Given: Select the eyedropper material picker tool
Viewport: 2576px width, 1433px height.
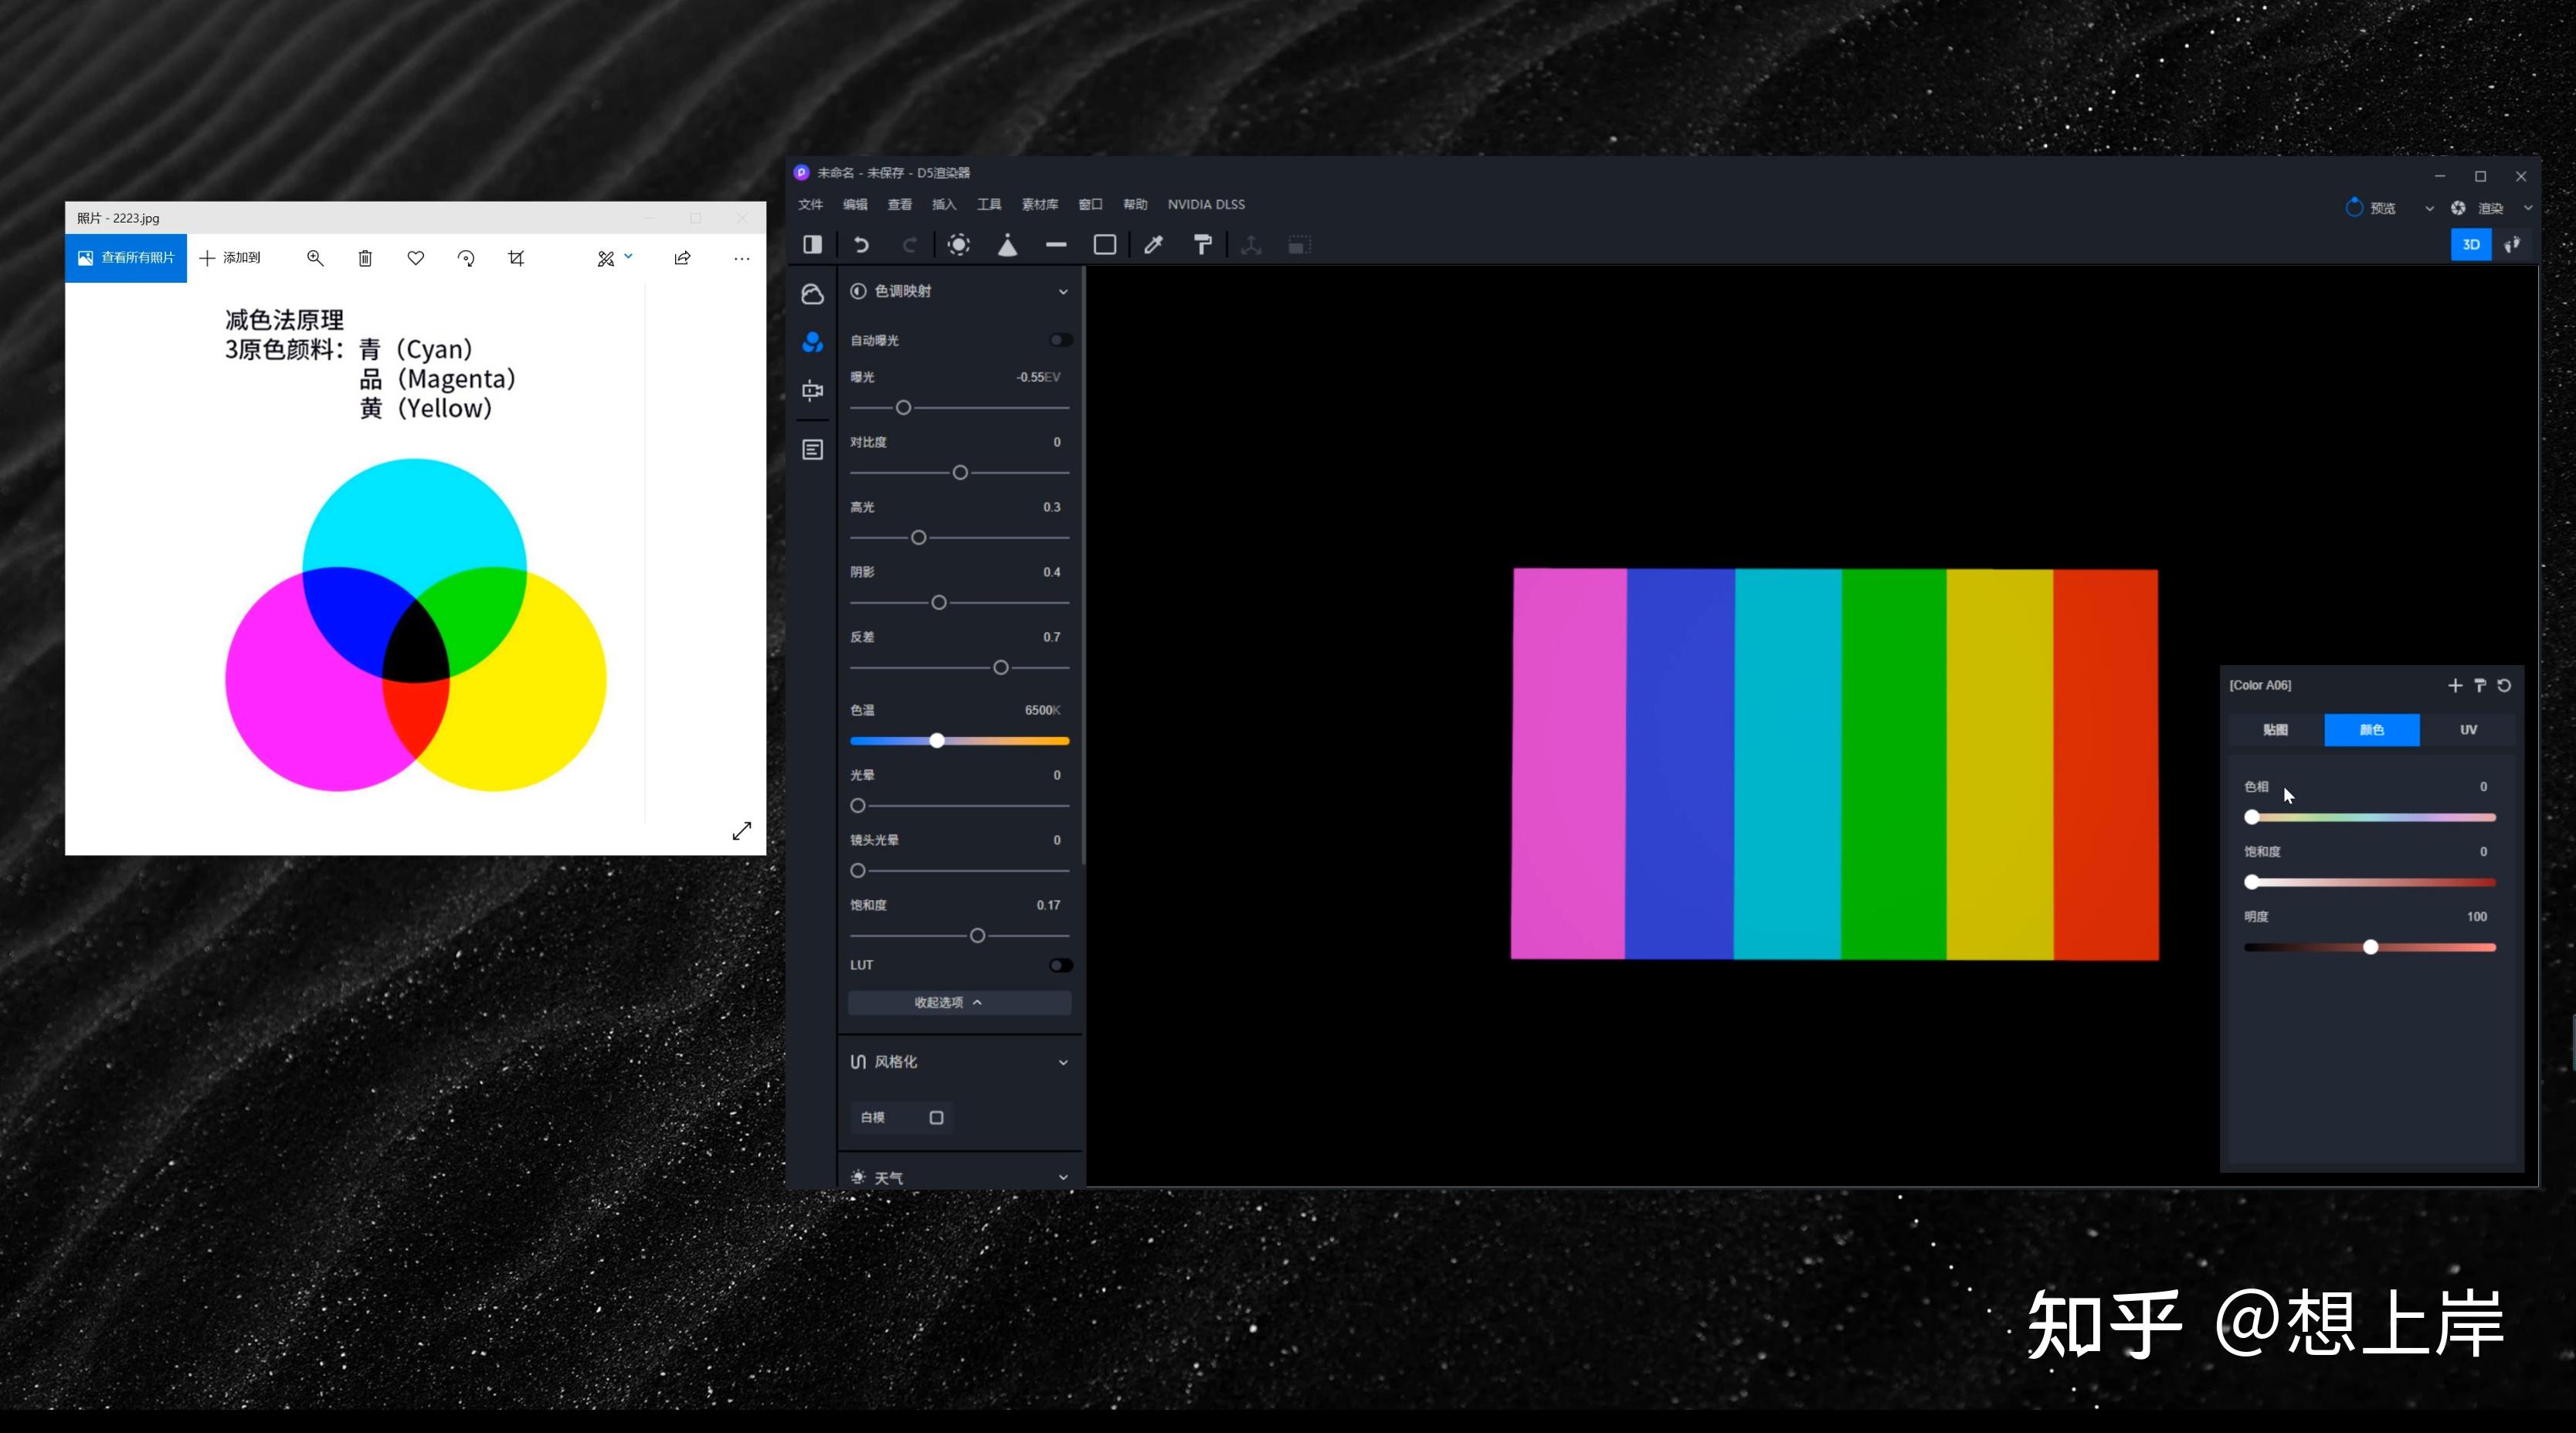Looking at the screenshot, I should 1154,245.
